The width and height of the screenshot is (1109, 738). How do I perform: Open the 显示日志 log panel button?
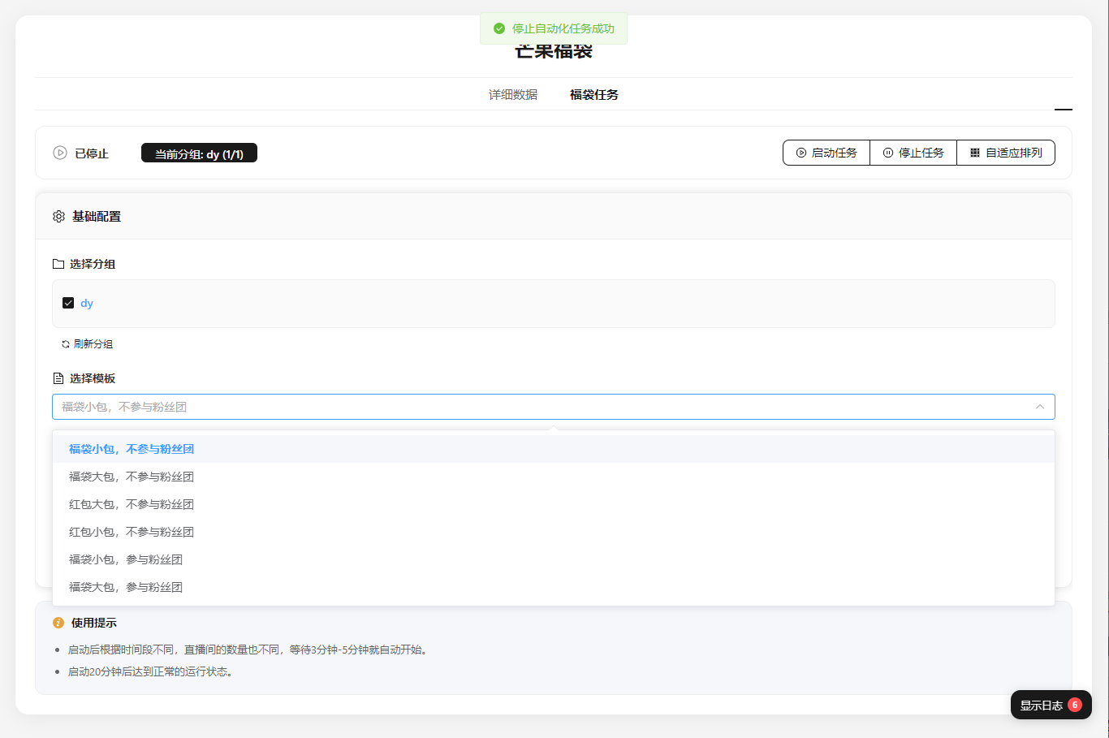coord(1041,706)
